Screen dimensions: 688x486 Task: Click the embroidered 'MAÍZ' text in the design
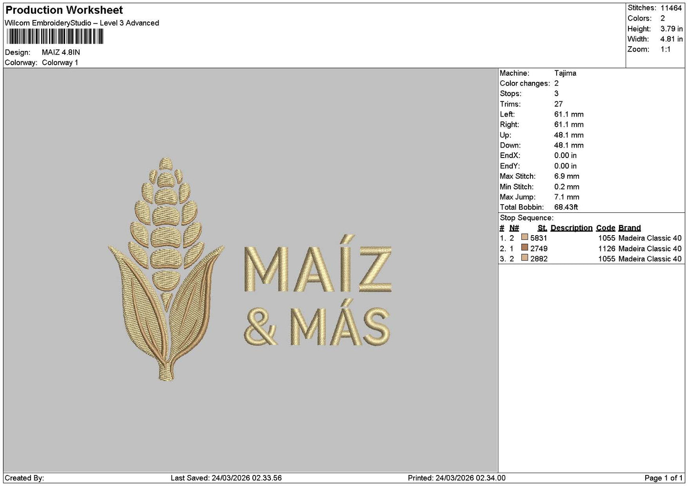click(318, 264)
